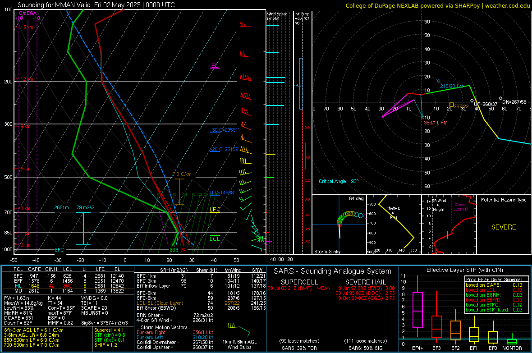Click the red circle beside 356/11 RM
This screenshot has height=353, width=532.
tap(422, 117)
